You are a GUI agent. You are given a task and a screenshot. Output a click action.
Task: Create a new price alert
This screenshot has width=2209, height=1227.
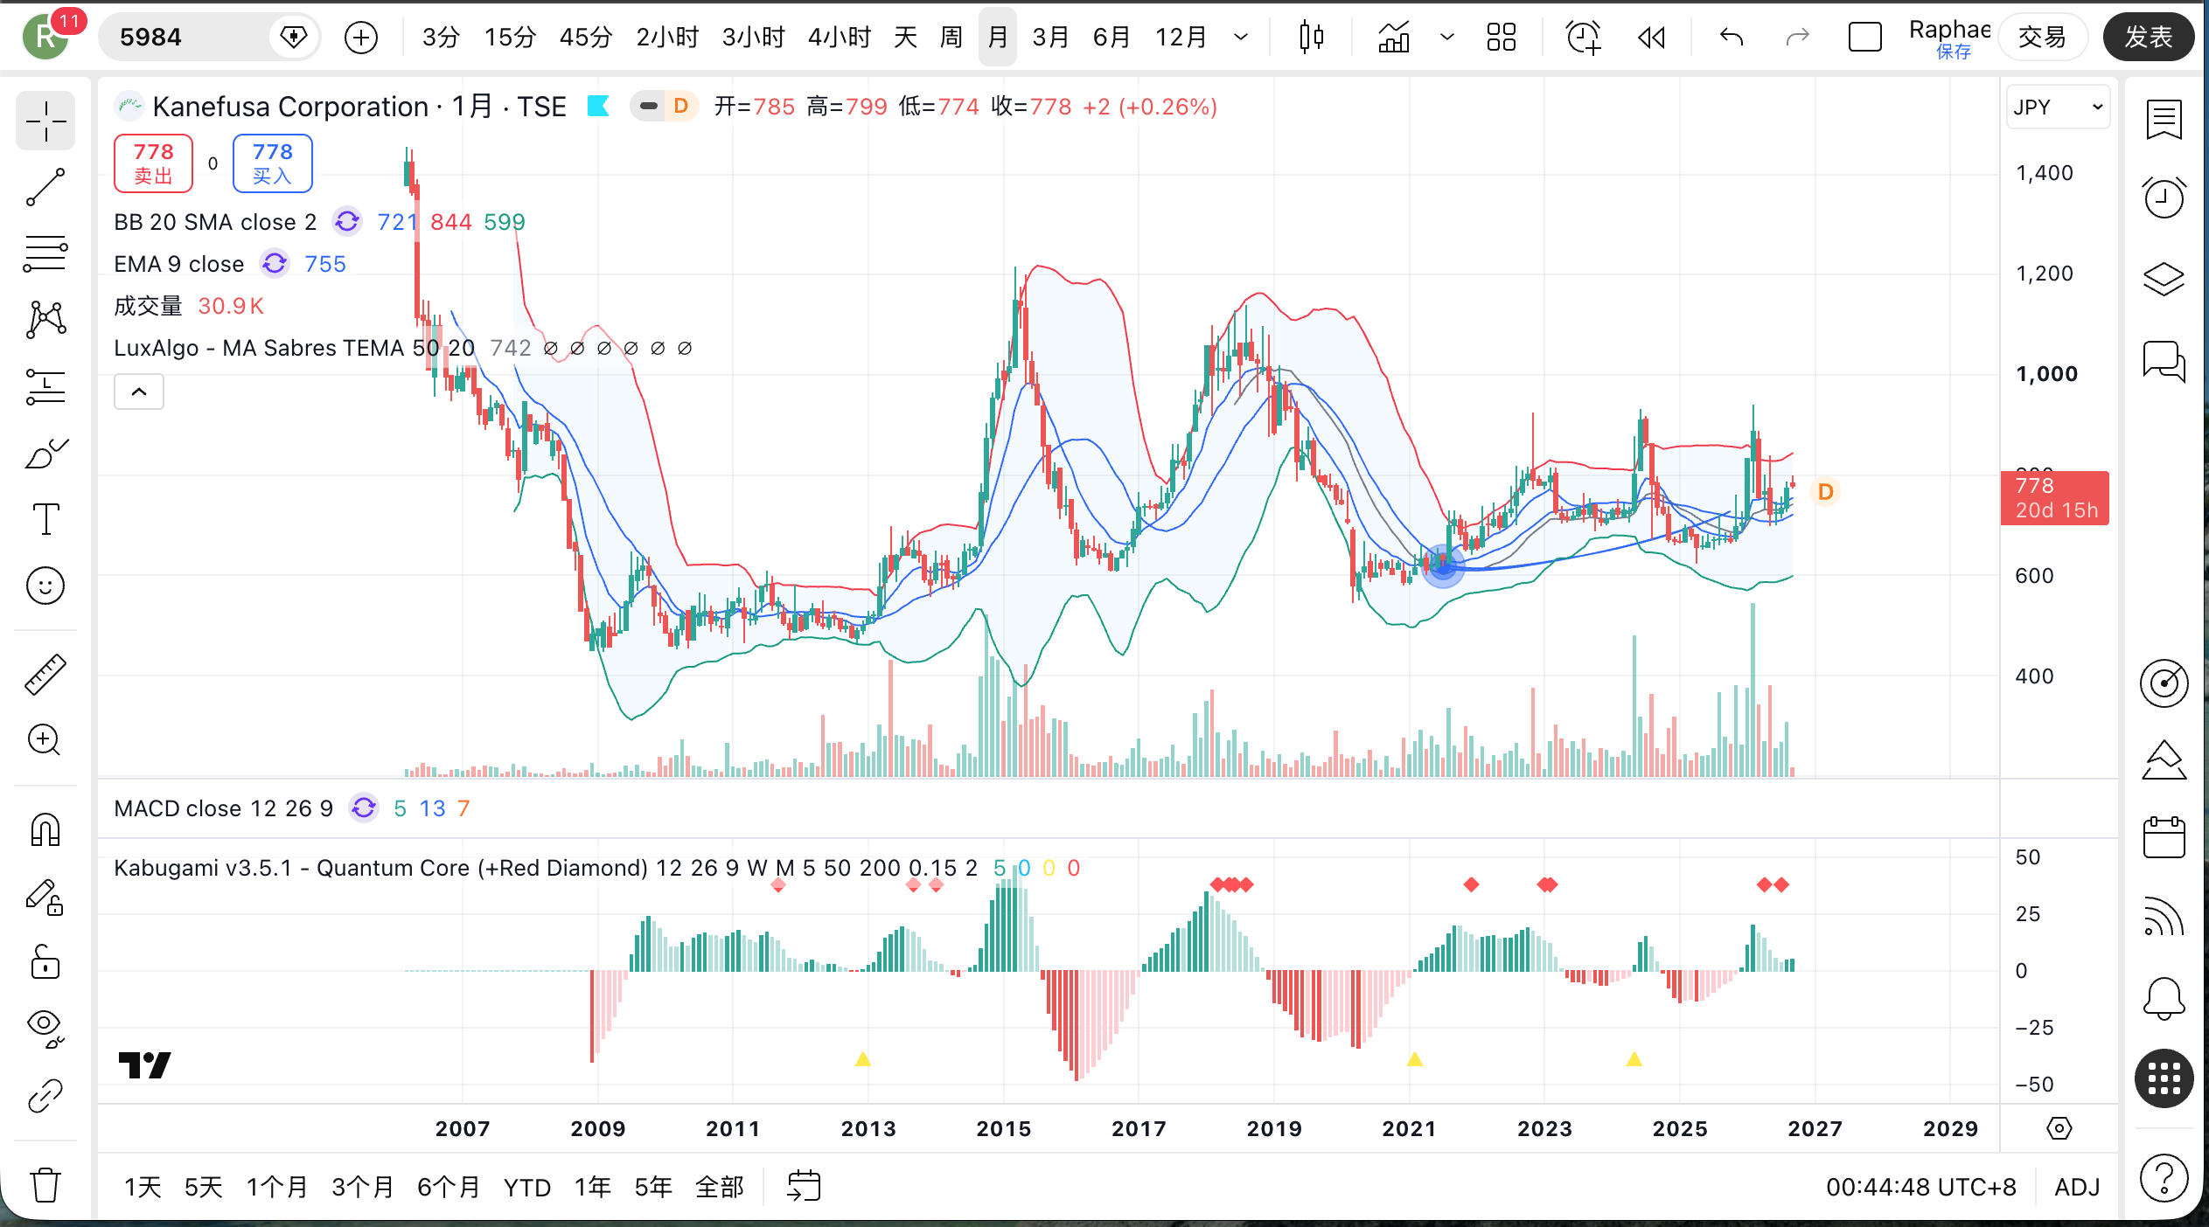1583,37
